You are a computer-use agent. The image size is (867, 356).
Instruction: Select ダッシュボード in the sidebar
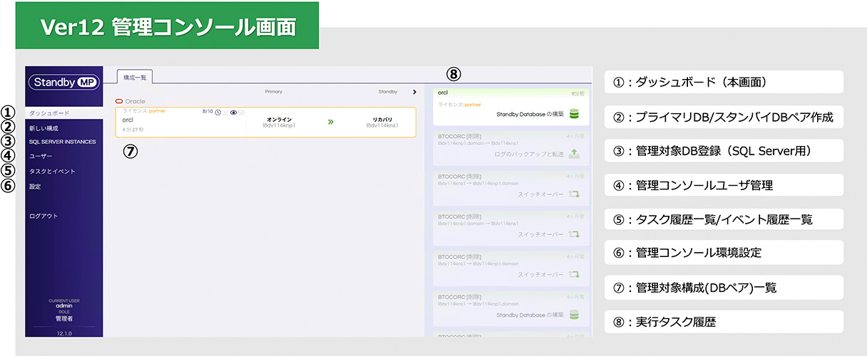point(49,113)
